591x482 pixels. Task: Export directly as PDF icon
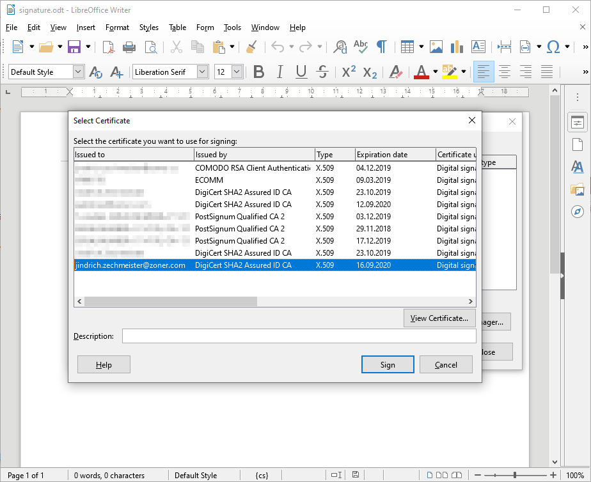point(109,47)
